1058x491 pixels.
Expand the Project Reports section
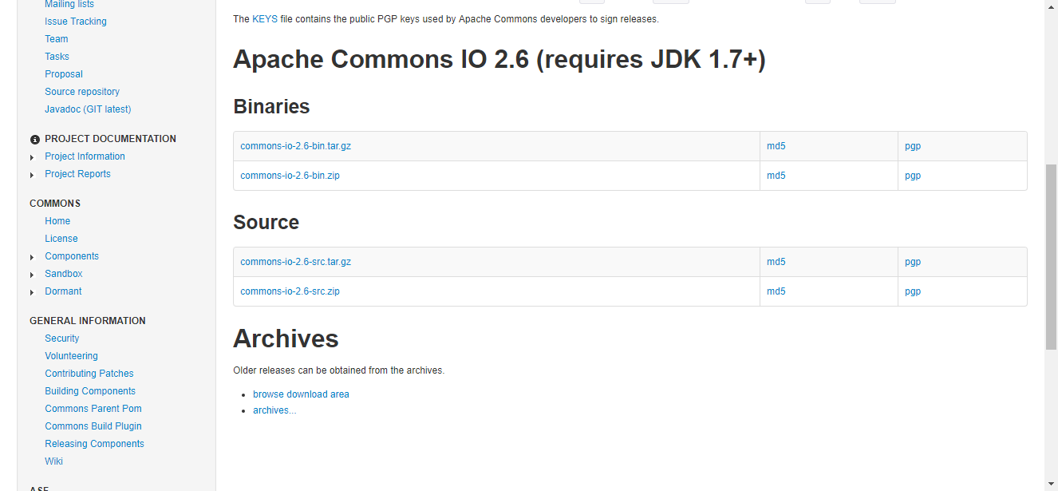(32, 174)
